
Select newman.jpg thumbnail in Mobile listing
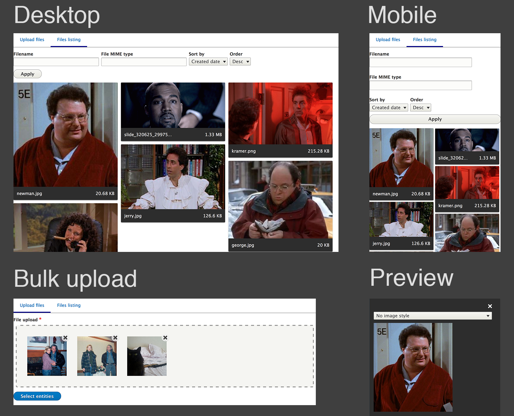point(401,158)
